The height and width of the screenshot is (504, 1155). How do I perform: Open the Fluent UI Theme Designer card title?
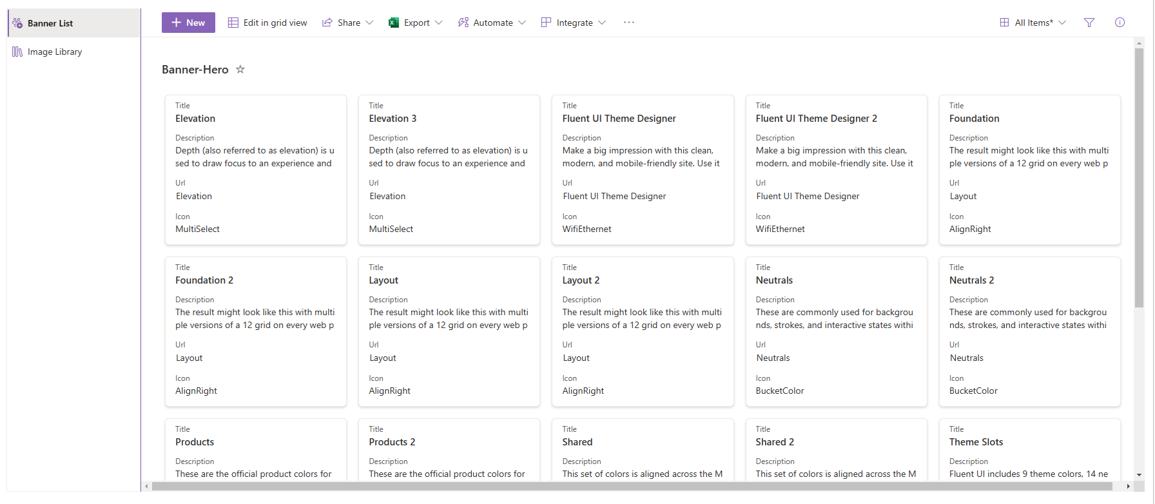pyautogui.click(x=619, y=119)
